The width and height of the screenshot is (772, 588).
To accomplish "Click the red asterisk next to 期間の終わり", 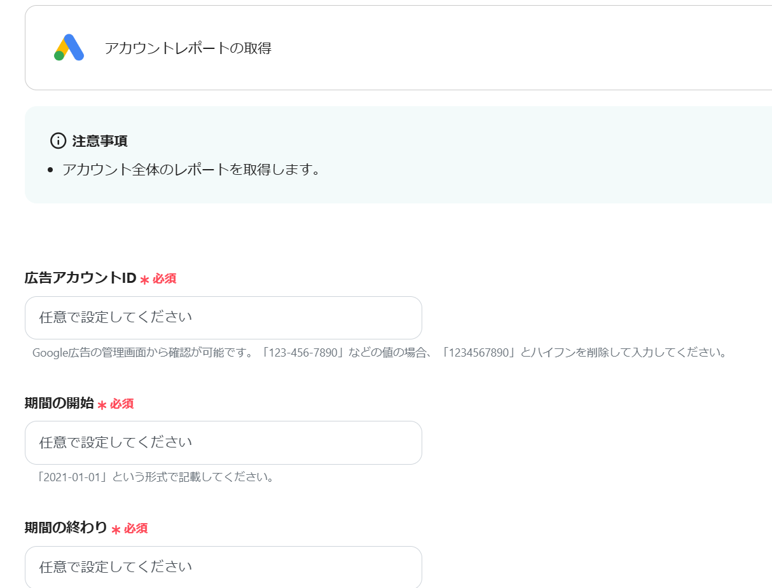I will pos(116,530).
